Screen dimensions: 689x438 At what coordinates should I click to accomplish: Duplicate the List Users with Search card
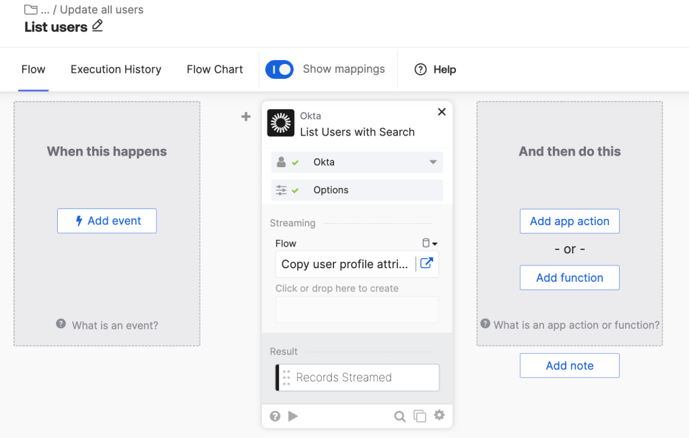[x=420, y=416]
